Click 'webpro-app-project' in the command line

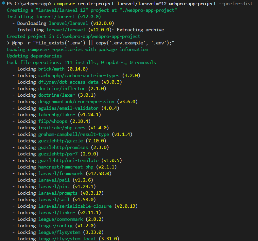[x=193, y=4]
